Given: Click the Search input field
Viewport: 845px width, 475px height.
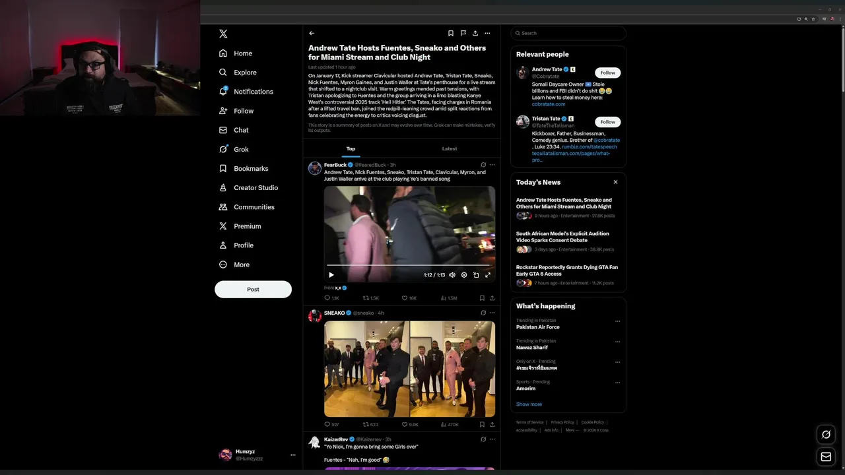Looking at the screenshot, I should tap(568, 33).
